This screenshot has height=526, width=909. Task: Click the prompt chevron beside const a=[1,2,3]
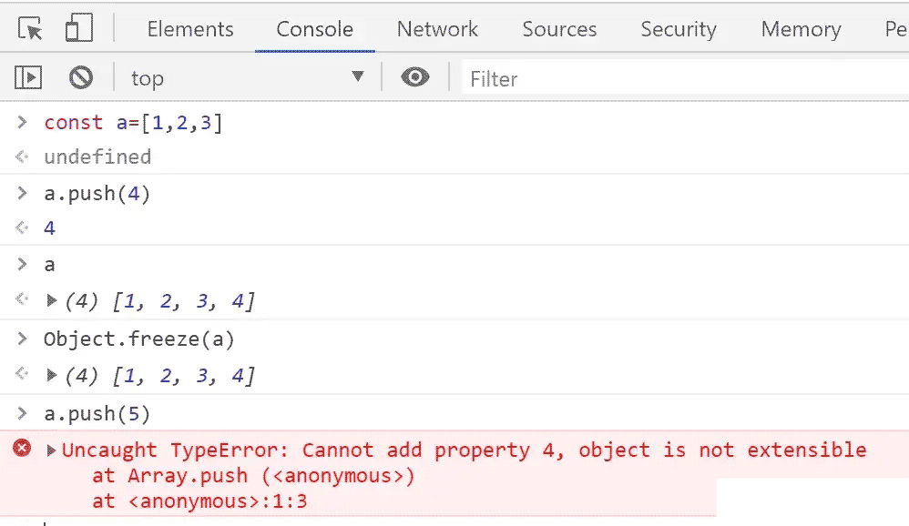tap(23, 122)
